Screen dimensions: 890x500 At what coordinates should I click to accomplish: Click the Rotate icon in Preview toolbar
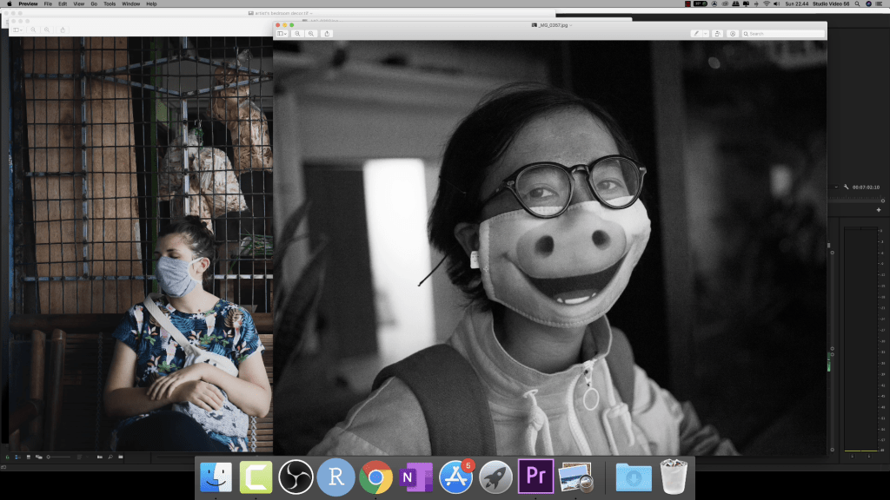point(717,34)
